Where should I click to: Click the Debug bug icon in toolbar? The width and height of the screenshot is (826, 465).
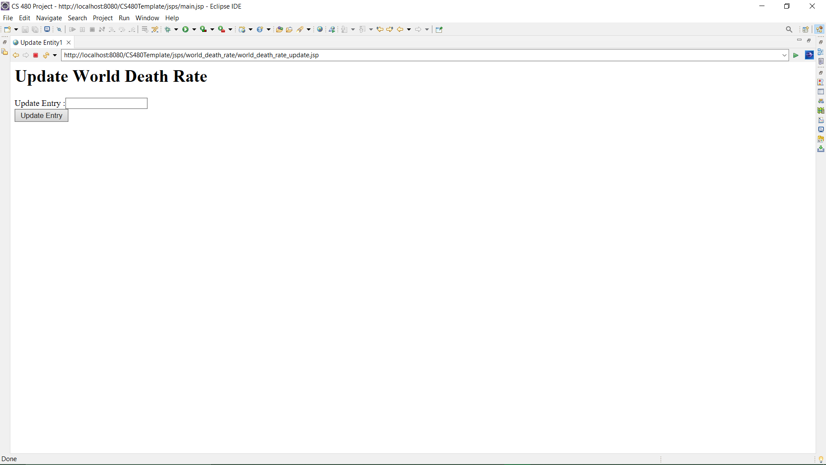click(167, 29)
